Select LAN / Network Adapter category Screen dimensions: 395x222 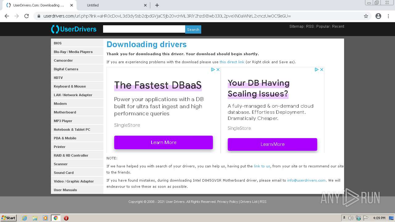coord(77,95)
